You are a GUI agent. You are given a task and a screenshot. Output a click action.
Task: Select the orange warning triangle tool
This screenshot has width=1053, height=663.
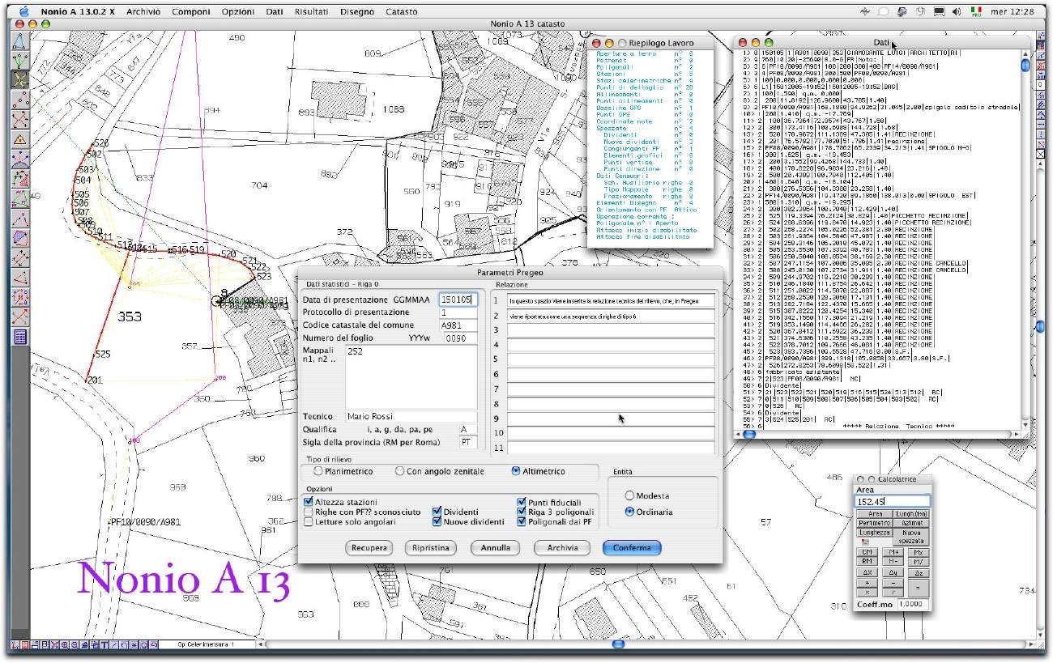pos(19,138)
